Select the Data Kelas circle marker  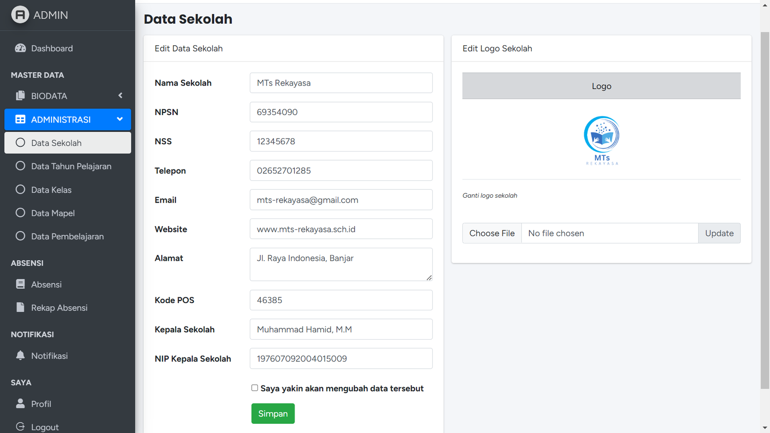20,190
